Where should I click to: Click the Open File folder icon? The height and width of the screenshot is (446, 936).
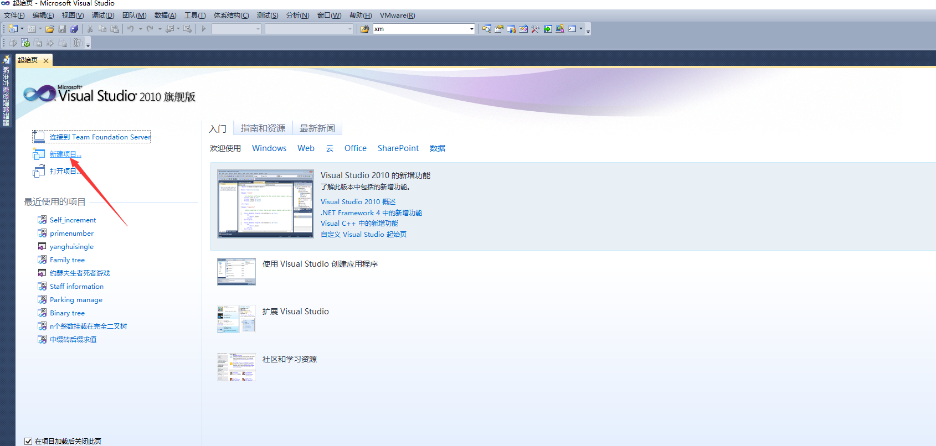click(x=50, y=29)
